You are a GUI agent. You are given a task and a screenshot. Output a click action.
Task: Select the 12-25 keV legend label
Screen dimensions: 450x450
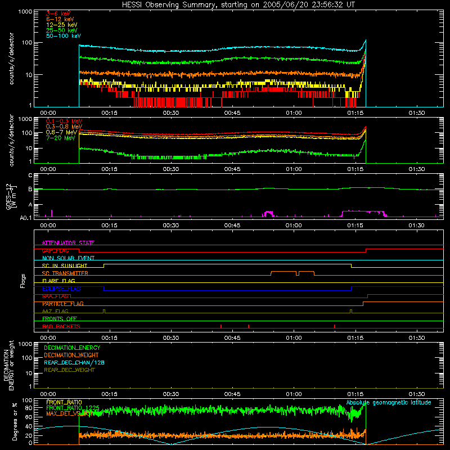[62, 25]
